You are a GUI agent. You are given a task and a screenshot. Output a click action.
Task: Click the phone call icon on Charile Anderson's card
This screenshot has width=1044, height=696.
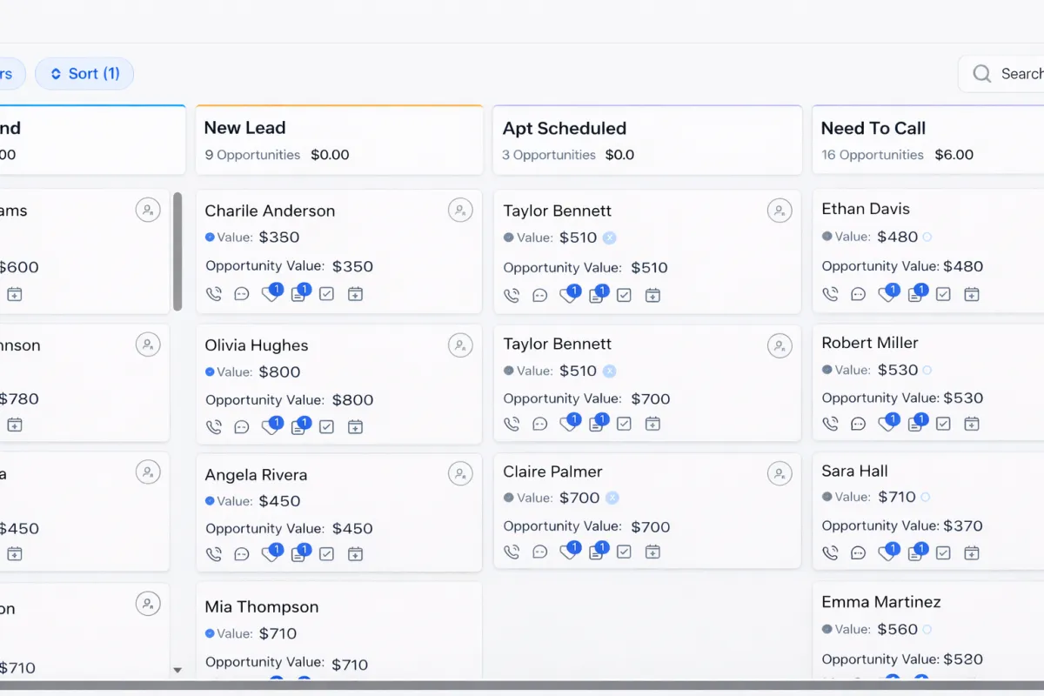214,294
